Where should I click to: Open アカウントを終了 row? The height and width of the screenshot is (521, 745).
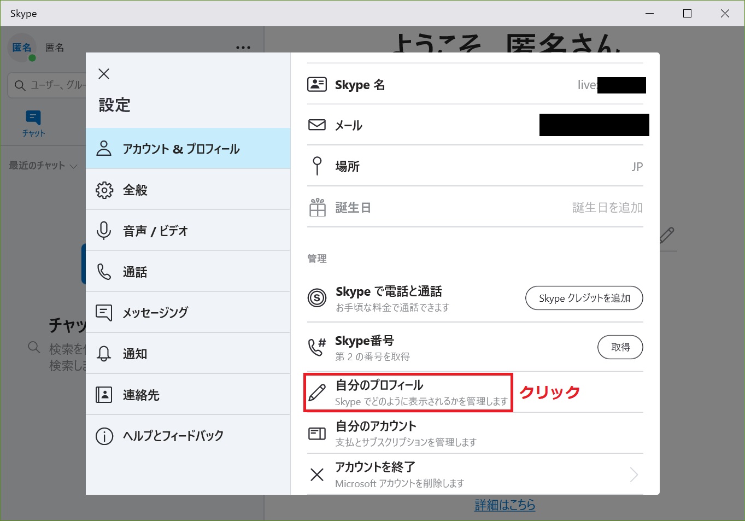coord(475,475)
